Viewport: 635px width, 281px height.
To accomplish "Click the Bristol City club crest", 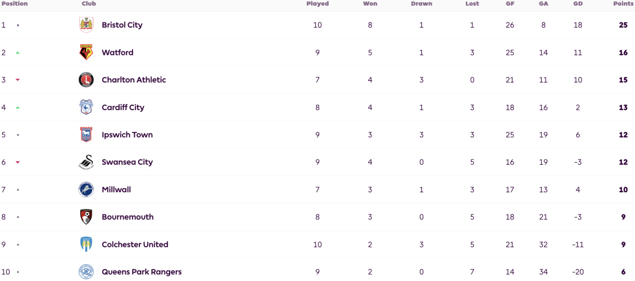I will (86, 25).
